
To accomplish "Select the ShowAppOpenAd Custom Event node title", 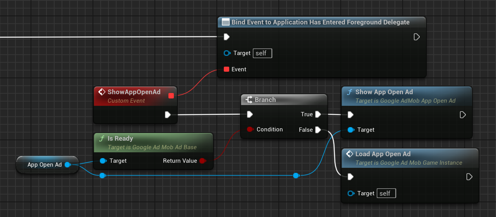I will 134,92.
